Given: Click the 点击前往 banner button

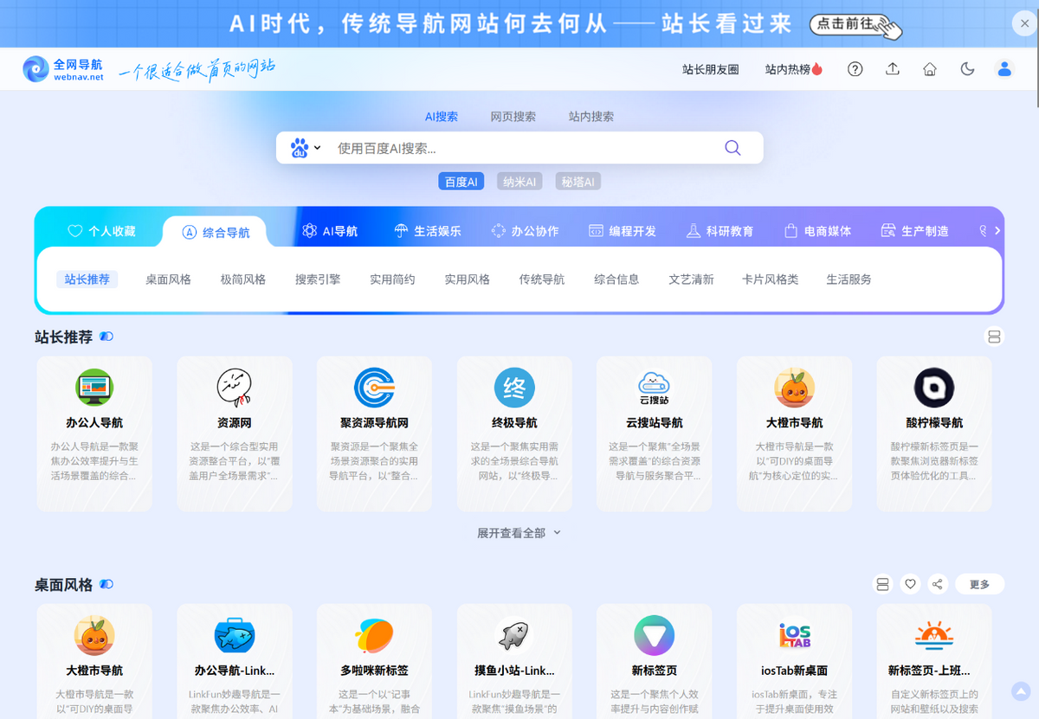Looking at the screenshot, I should pyautogui.click(x=855, y=25).
